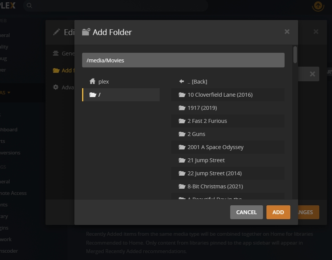
Task: Click the update arrow icon in header
Action: [318, 5]
